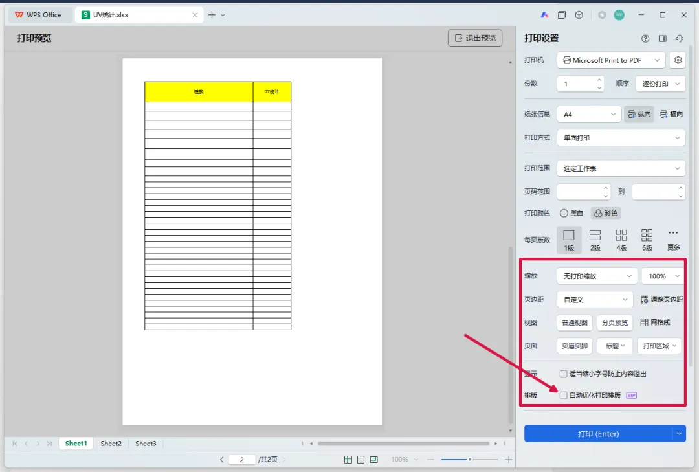Click the 打印 (Enter) print button
The height and width of the screenshot is (472, 699).
click(598, 434)
